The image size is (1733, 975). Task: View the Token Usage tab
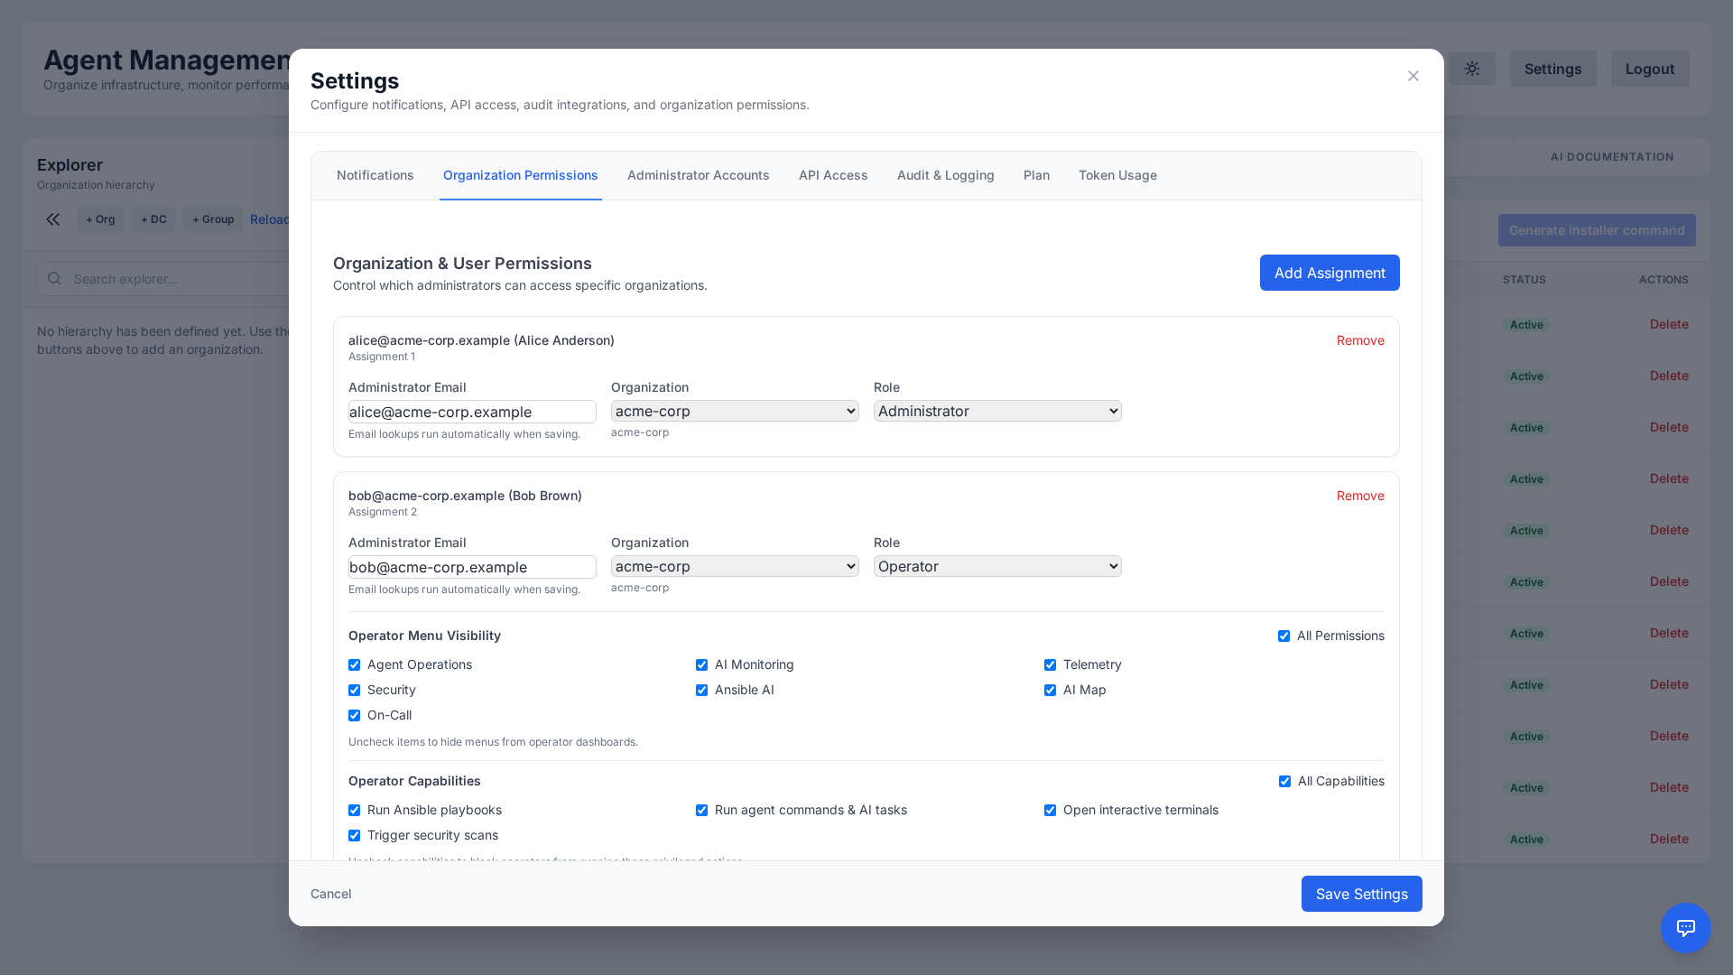click(x=1117, y=175)
